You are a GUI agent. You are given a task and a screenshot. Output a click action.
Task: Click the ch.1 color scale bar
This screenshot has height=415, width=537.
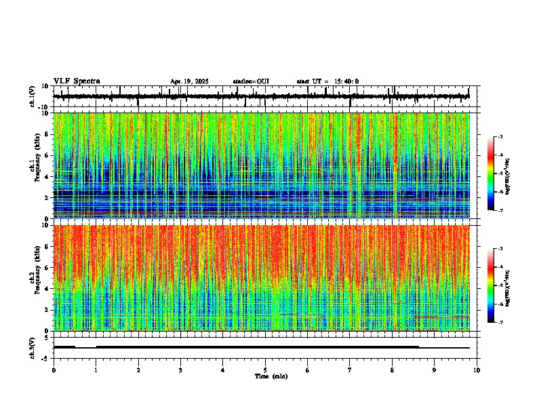pyautogui.click(x=490, y=174)
